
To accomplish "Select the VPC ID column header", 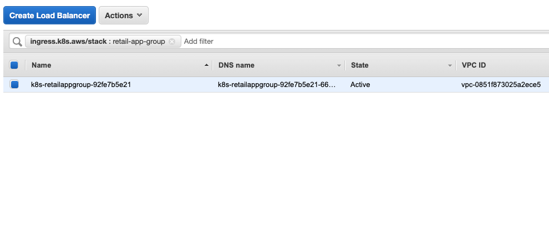I will (x=474, y=65).
